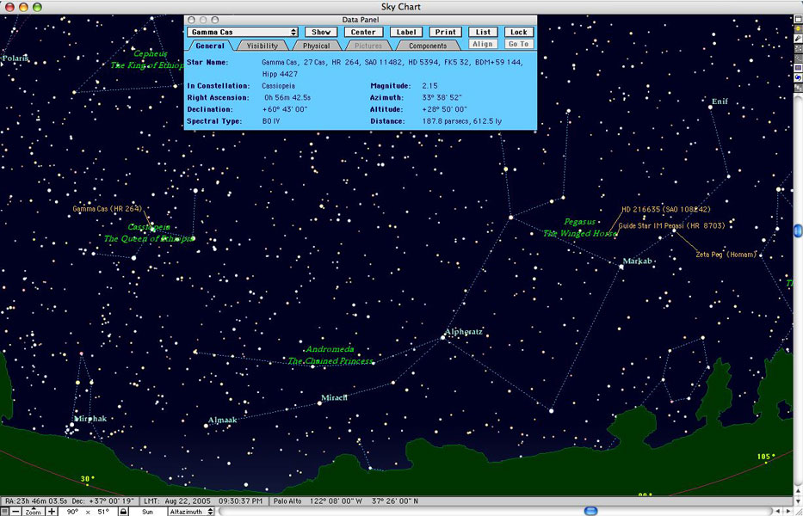The width and height of the screenshot is (803, 516).
Task: Toggle the field lock padlock icon
Action: (x=123, y=512)
